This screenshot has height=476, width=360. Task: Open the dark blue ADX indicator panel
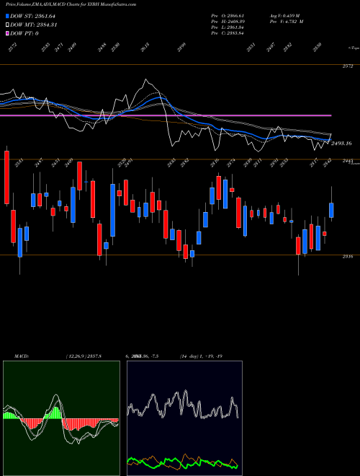[184, 418]
